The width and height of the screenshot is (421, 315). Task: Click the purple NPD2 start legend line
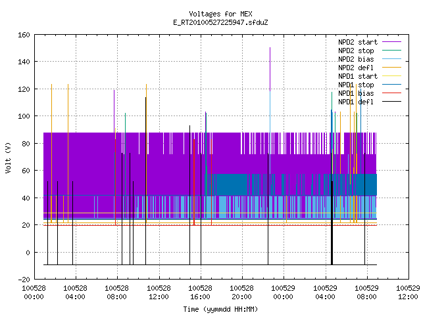[392, 42]
